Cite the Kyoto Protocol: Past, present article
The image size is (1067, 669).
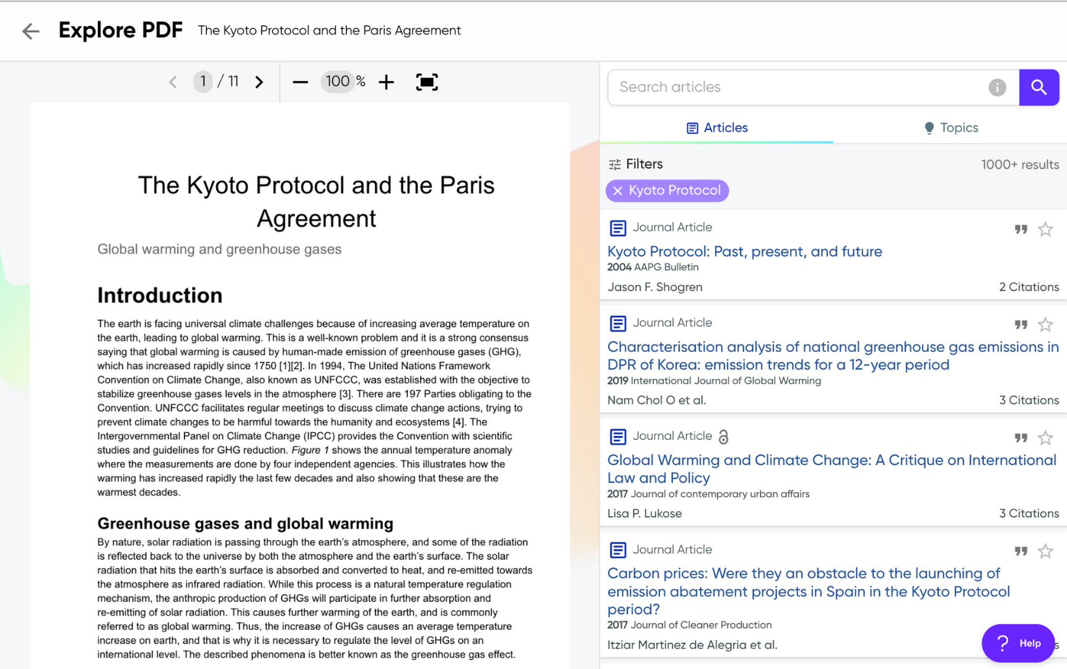tap(1021, 229)
